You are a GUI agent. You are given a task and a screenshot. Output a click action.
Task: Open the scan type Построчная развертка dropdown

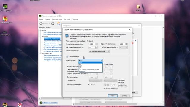click(x=99, y=51)
